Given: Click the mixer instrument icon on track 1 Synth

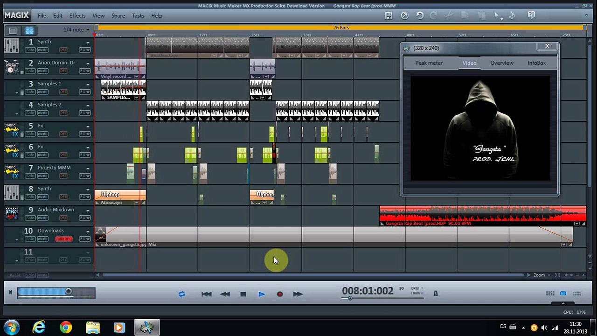Looking at the screenshot, I should pyautogui.click(x=12, y=46).
